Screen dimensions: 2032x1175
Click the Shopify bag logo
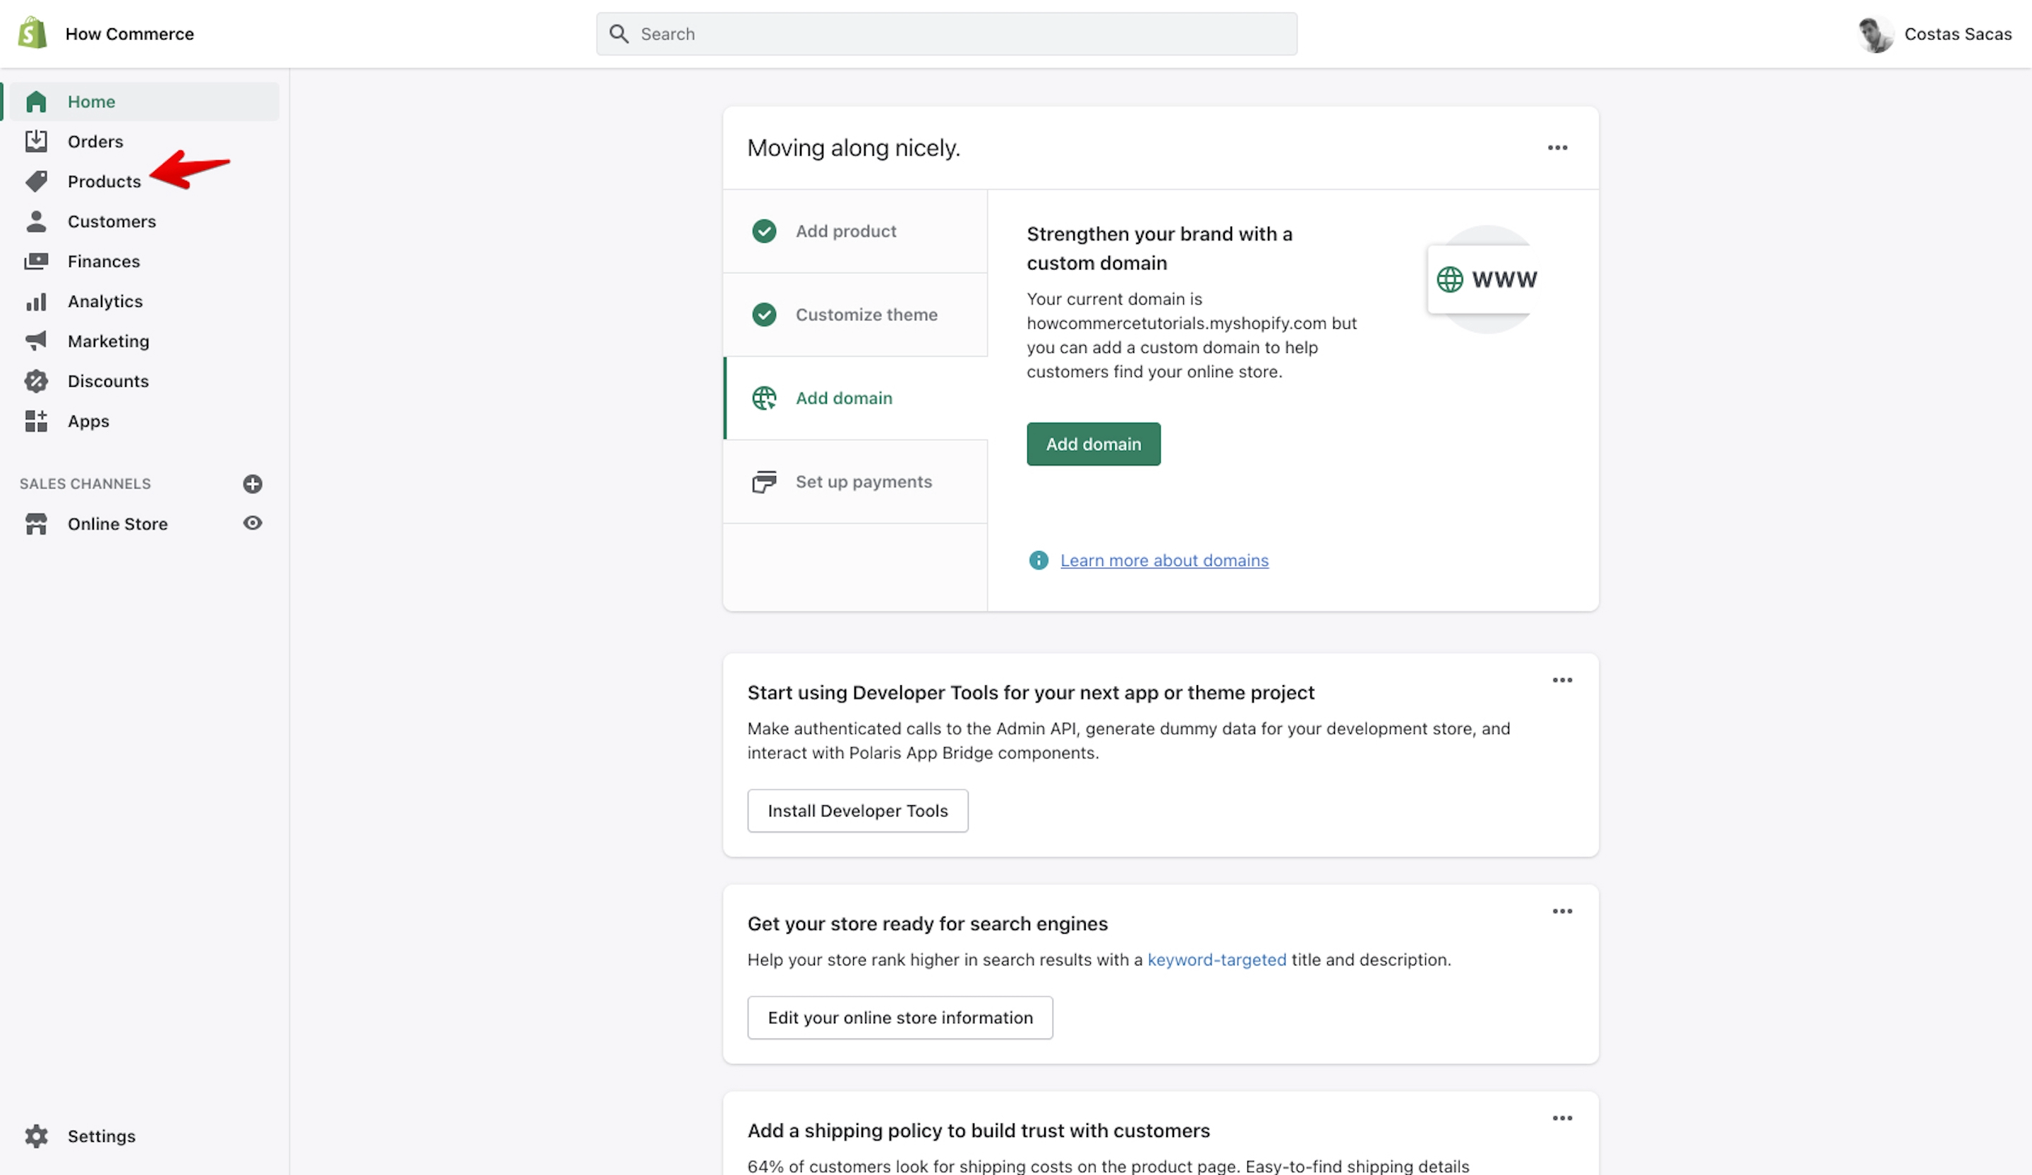[32, 33]
